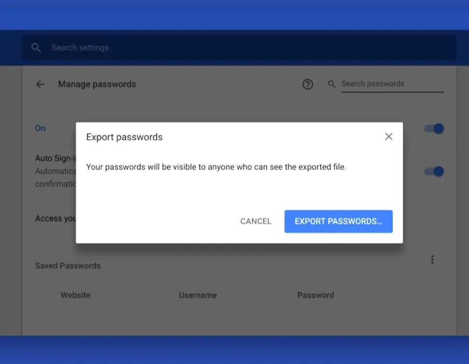Click the Search settings magnifier icon

coord(36,48)
